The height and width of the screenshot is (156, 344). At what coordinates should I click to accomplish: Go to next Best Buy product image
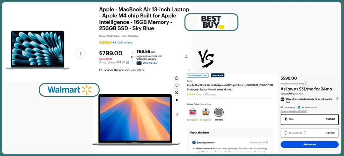click(80, 54)
